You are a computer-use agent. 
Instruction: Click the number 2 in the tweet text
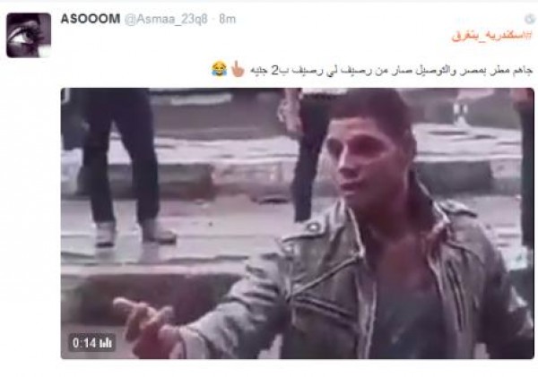(275, 70)
